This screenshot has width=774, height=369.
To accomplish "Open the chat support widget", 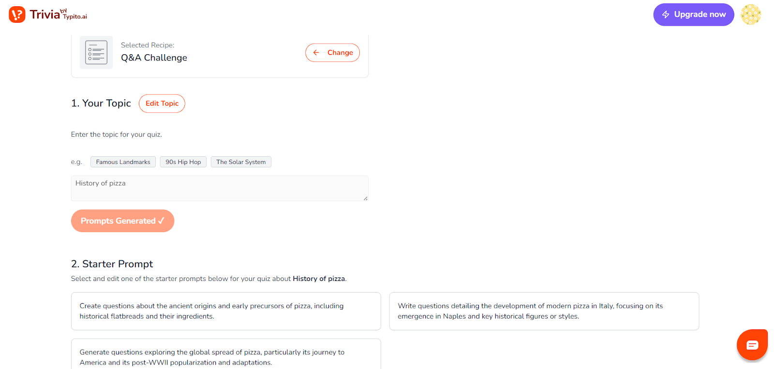I will (752, 345).
